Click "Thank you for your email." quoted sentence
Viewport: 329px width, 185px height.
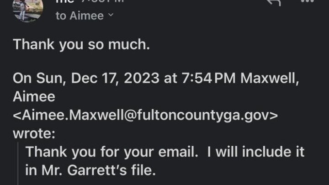pyautogui.click(x=109, y=152)
